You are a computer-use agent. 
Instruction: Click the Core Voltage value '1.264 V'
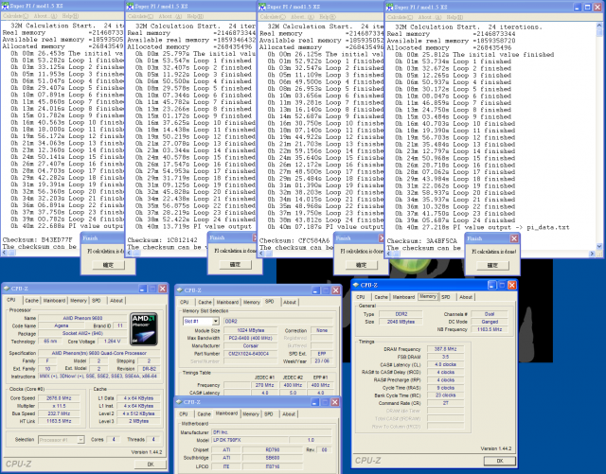112,342
